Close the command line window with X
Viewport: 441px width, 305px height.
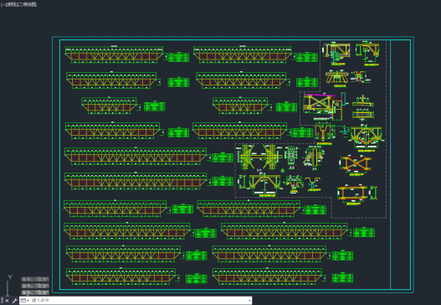(7, 301)
